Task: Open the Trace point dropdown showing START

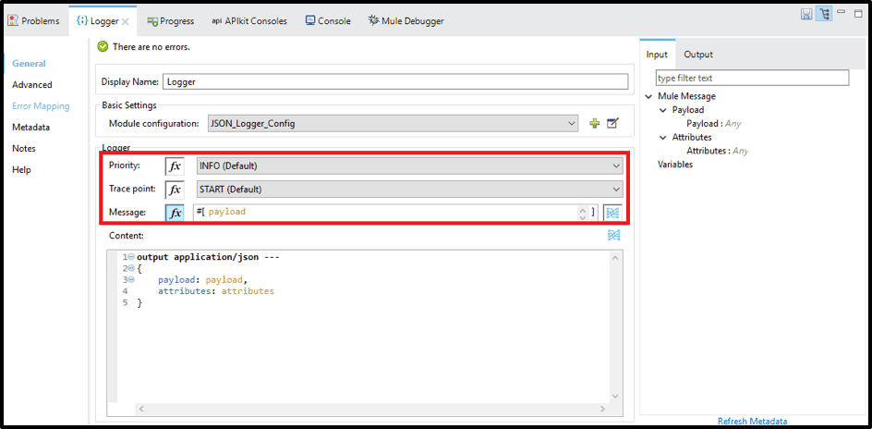Action: [409, 190]
